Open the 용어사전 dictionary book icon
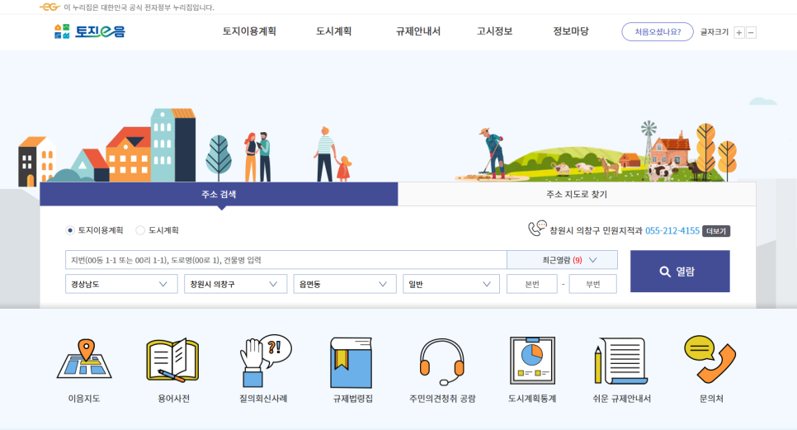This screenshot has height=430, width=797. click(172, 360)
